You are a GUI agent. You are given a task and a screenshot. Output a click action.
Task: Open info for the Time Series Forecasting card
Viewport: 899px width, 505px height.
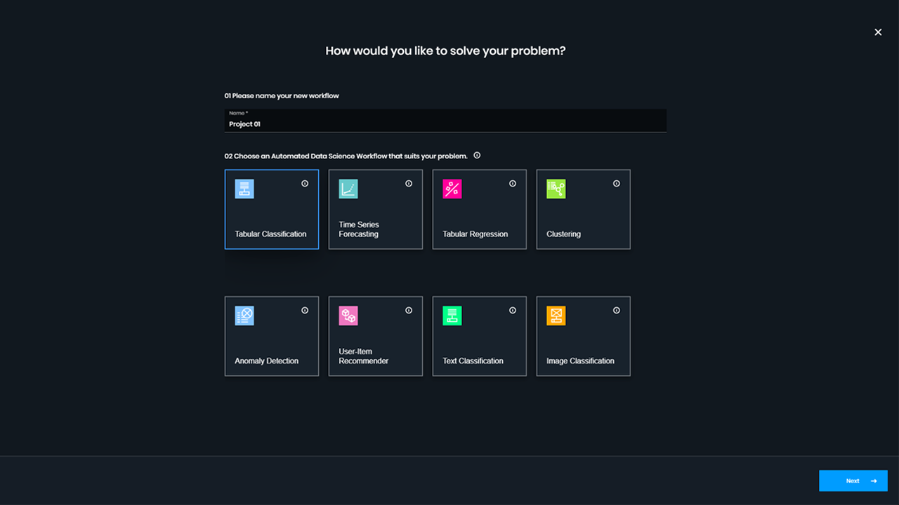[x=409, y=184]
